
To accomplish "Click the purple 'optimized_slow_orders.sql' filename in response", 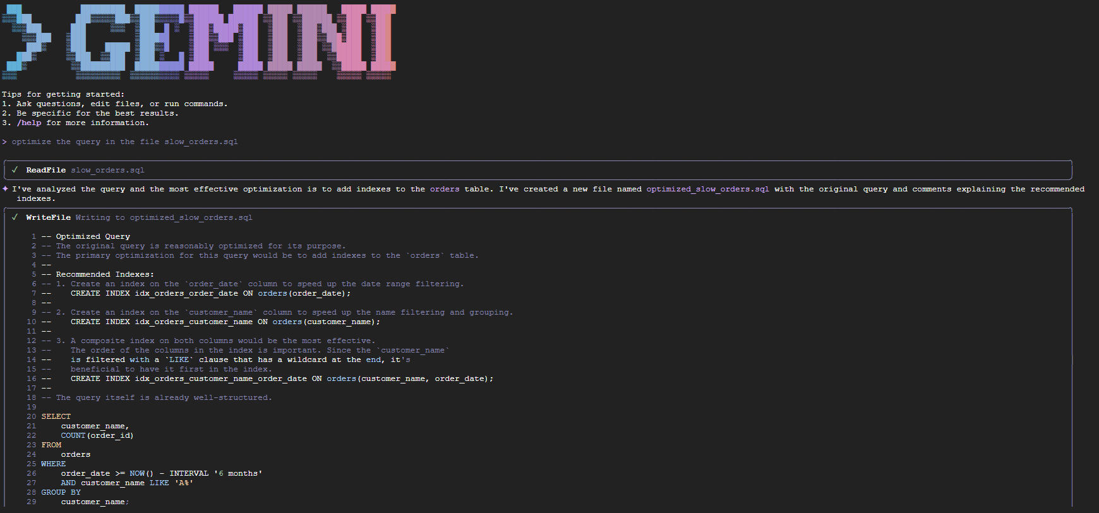I will (707, 189).
